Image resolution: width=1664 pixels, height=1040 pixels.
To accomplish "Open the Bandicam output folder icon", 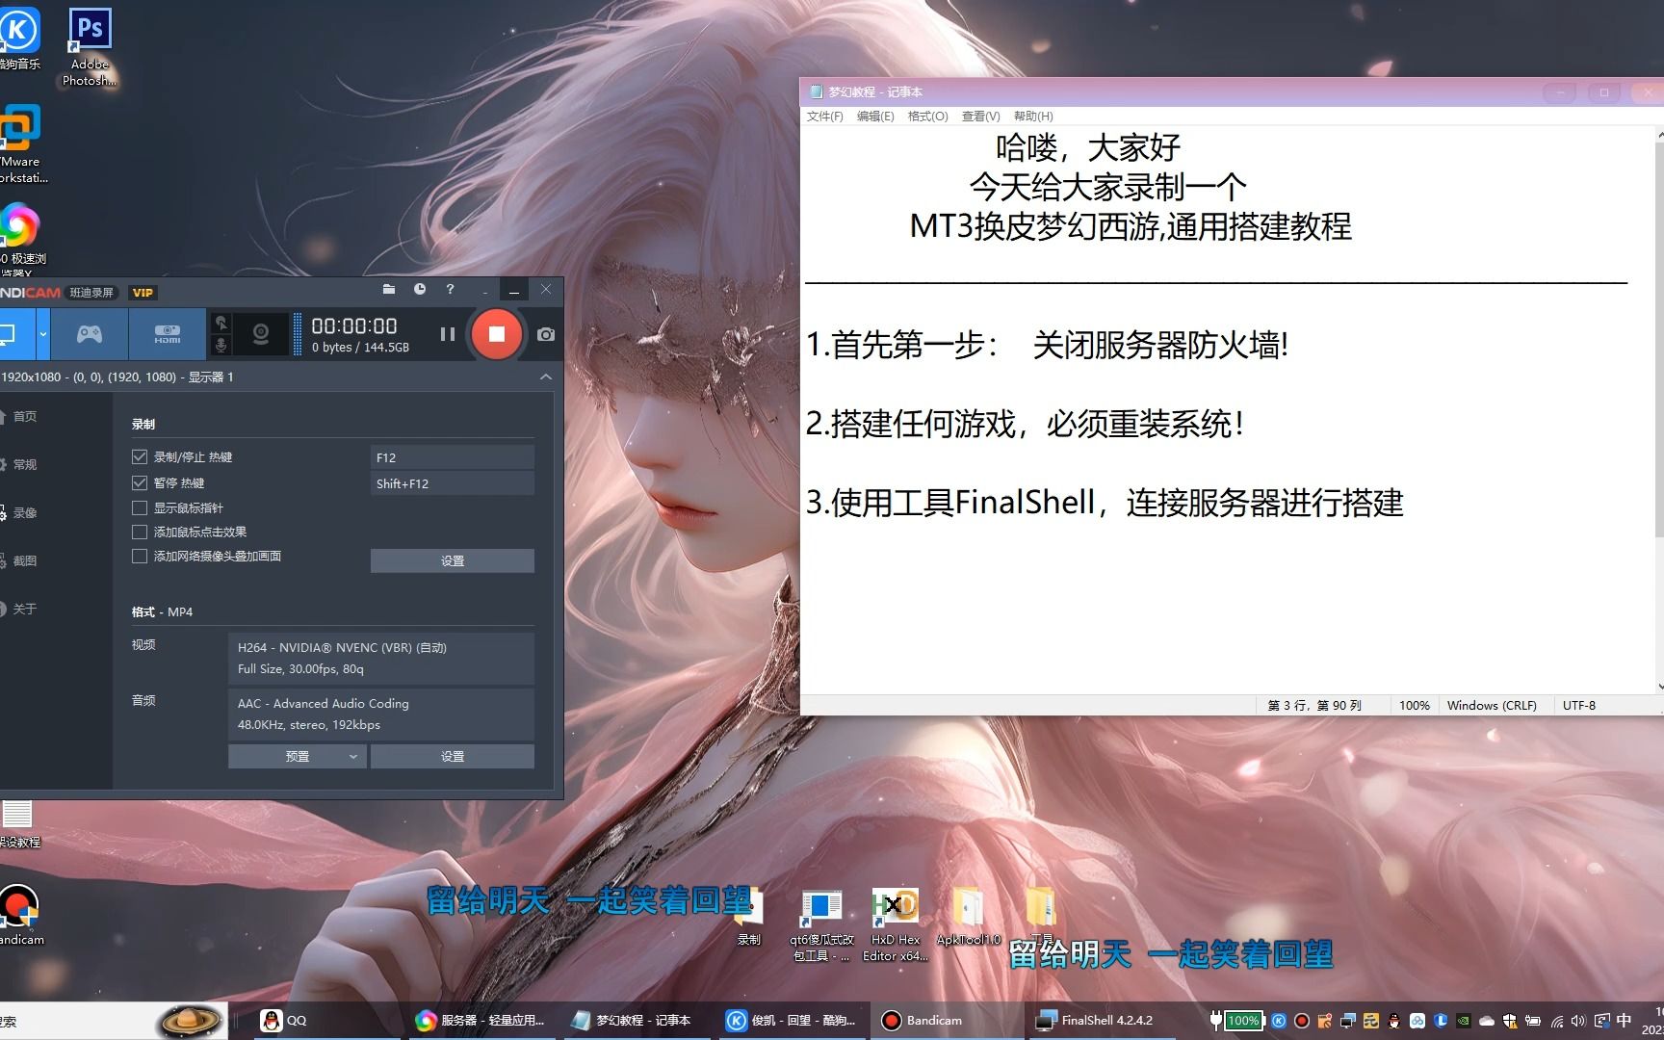I will (389, 289).
